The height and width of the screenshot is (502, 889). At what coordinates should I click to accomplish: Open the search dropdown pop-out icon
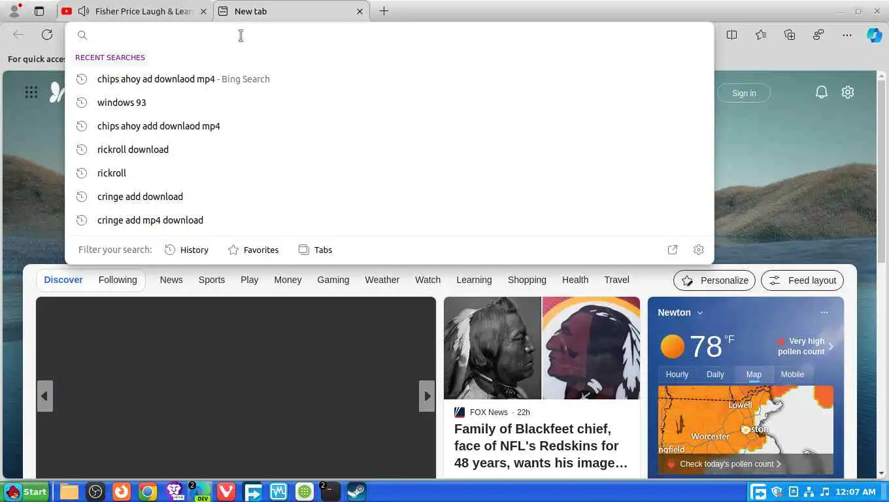pos(673,250)
